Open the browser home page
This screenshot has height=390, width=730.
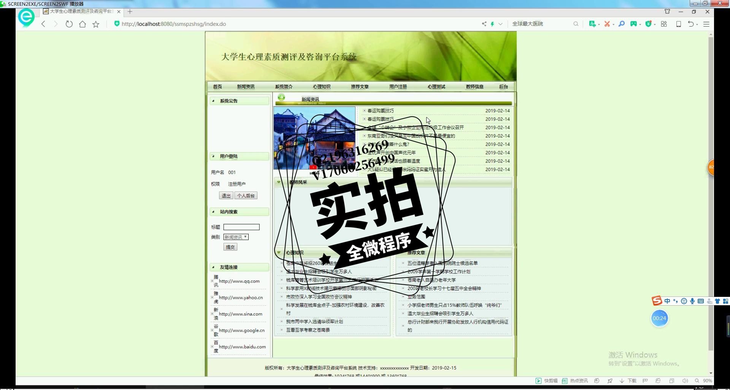pyautogui.click(x=83, y=24)
